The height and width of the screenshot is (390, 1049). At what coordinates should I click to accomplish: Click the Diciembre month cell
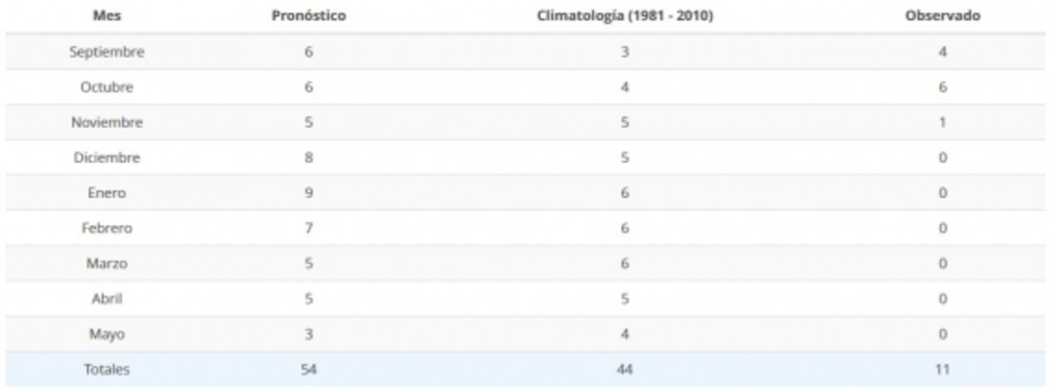(x=106, y=157)
